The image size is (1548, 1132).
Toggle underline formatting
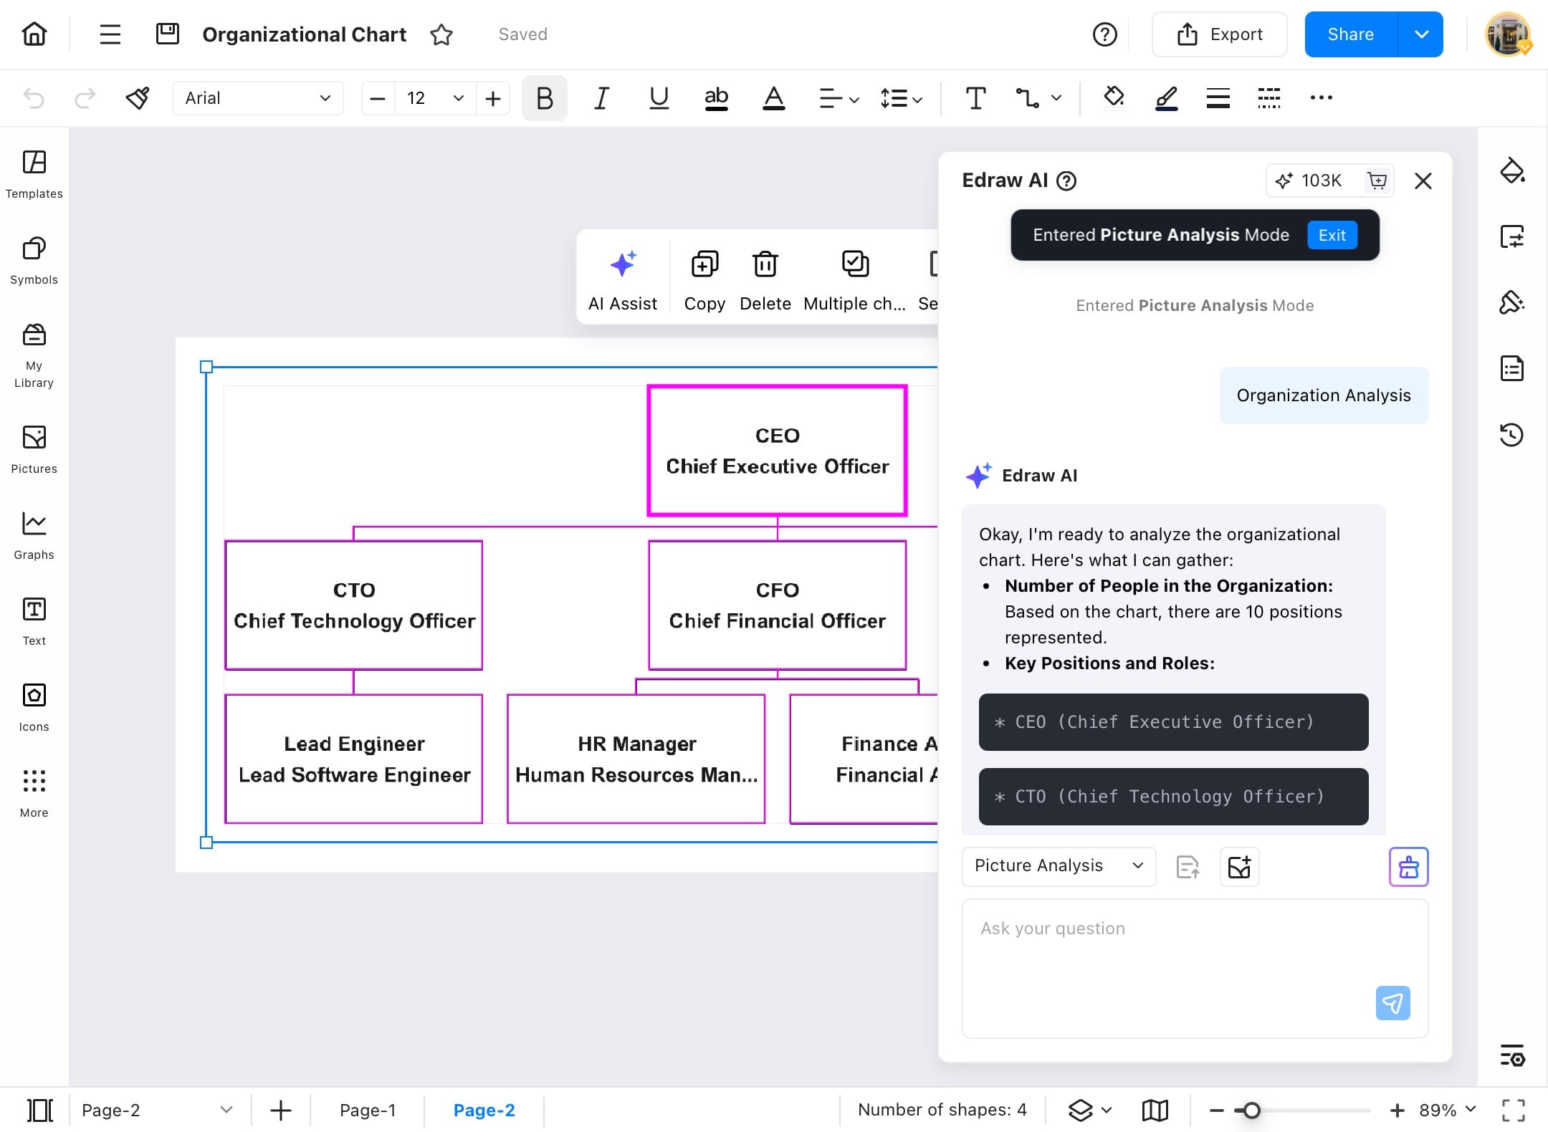(658, 98)
